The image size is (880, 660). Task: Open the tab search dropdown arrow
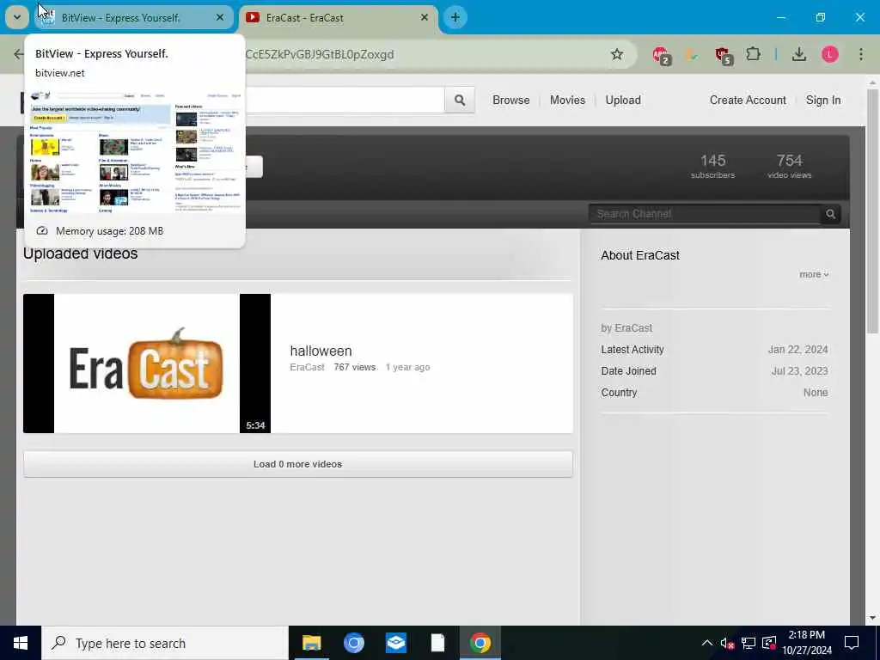[x=17, y=17]
